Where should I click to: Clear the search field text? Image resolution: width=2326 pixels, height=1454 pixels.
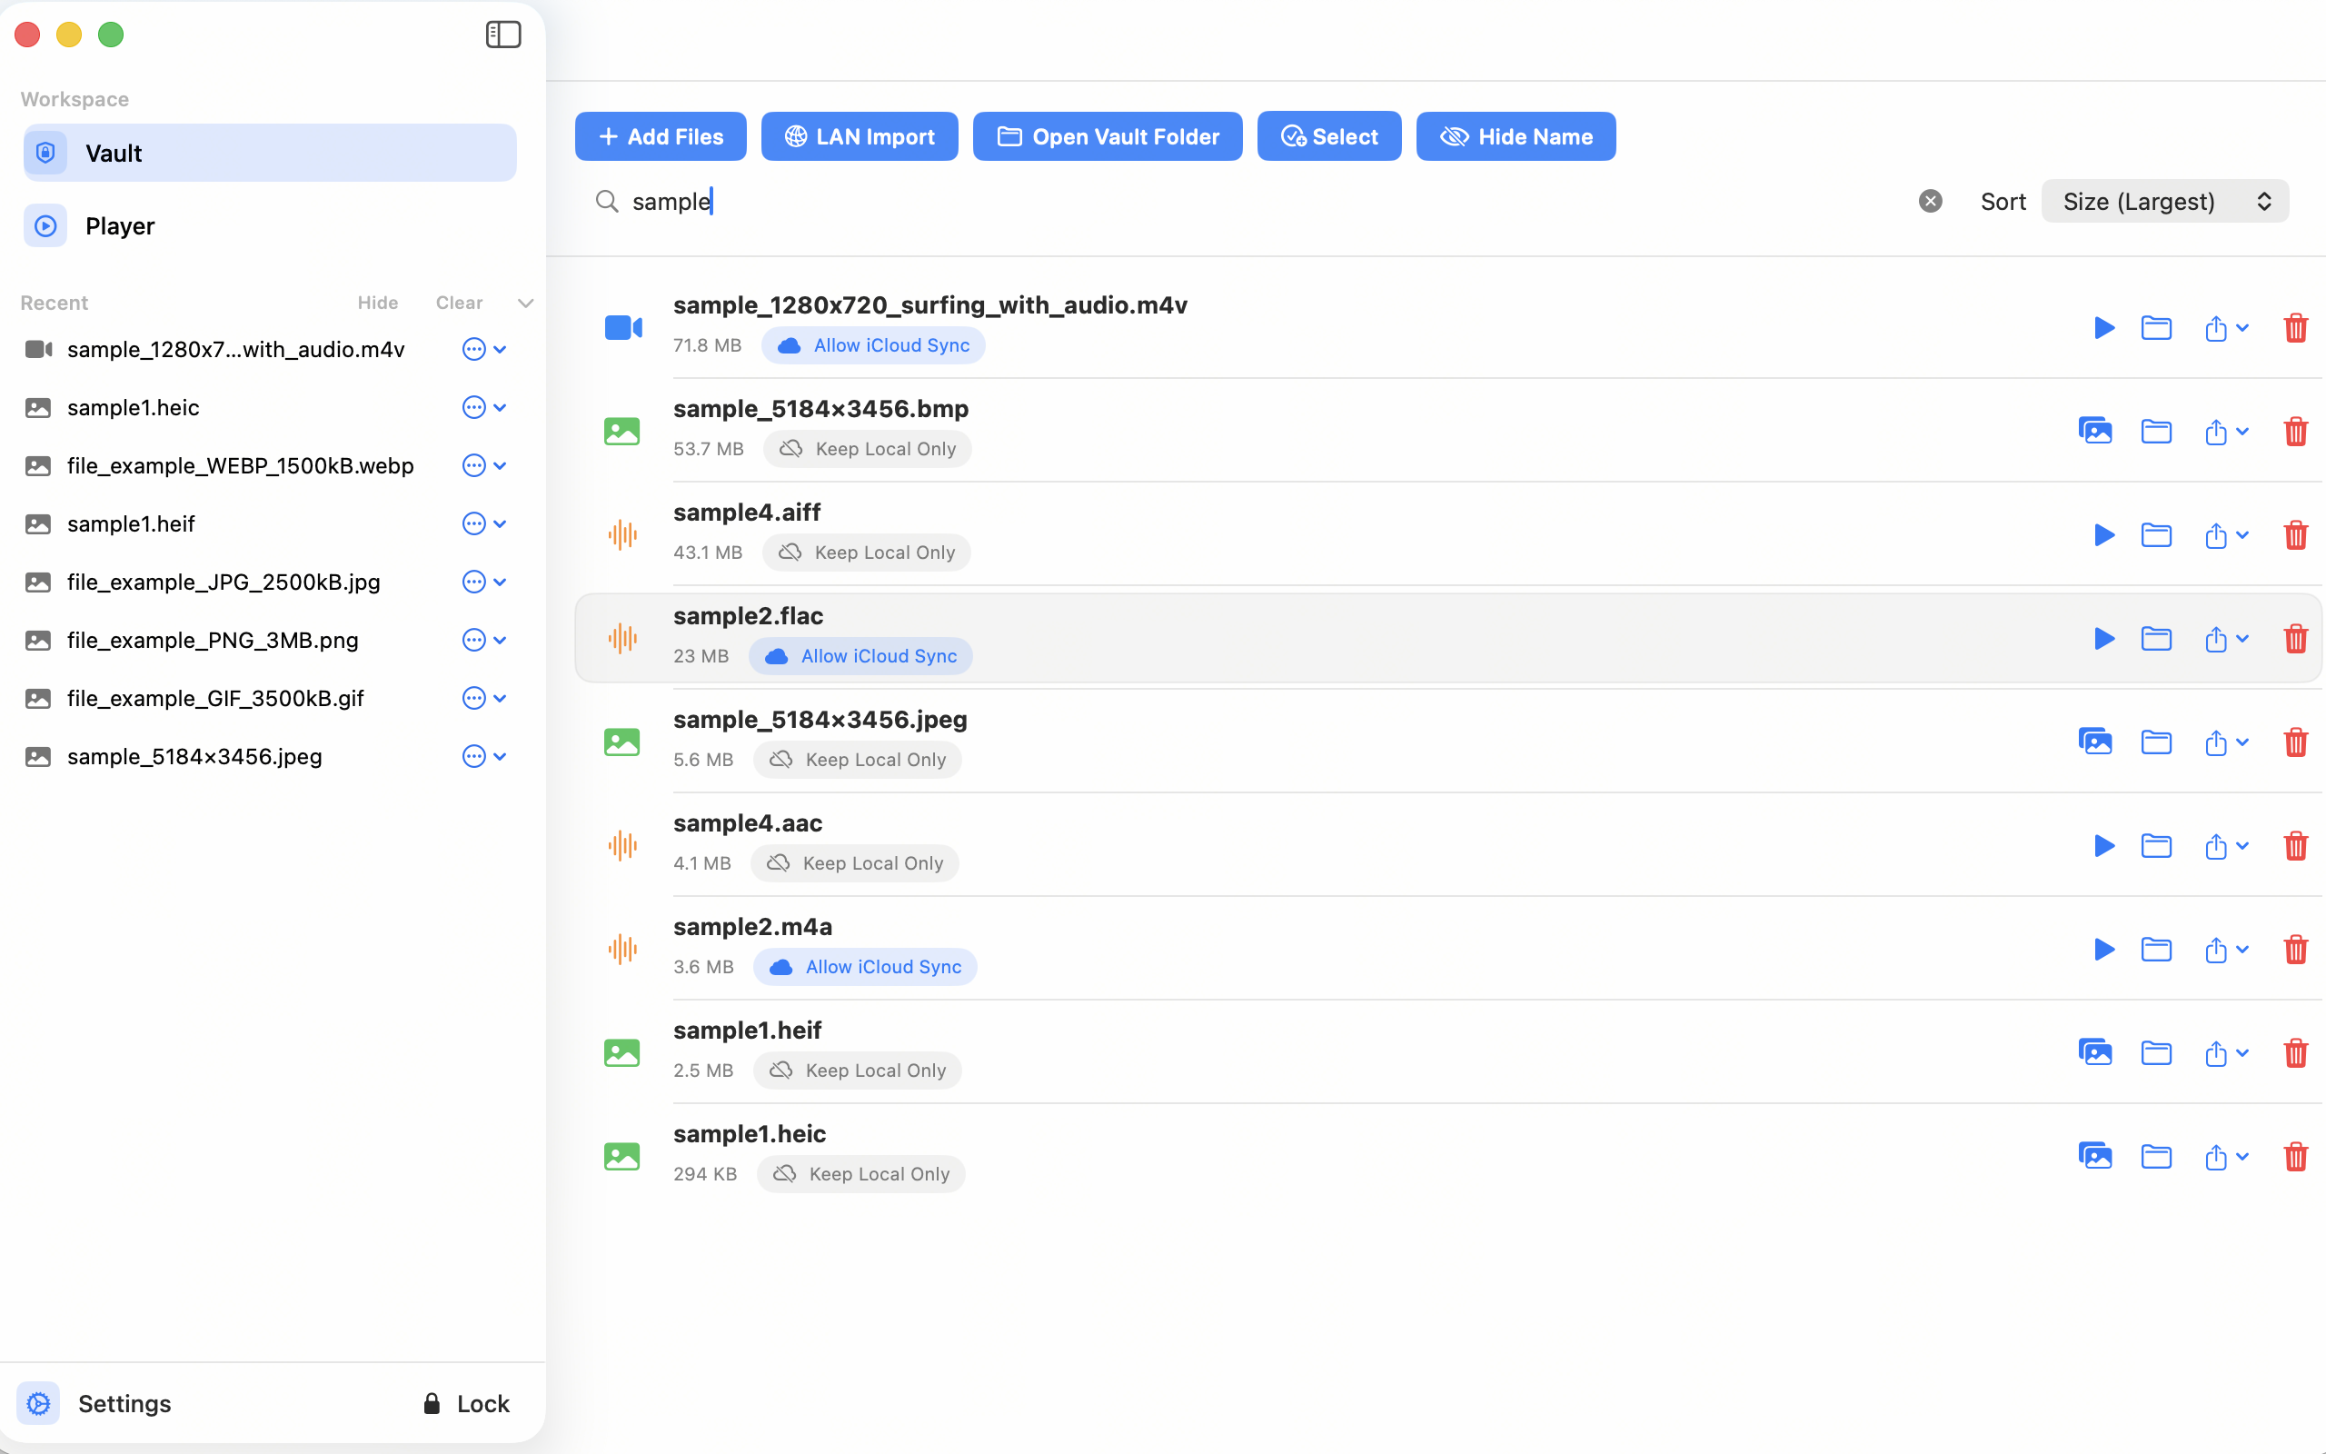(x=1931, y=201)
